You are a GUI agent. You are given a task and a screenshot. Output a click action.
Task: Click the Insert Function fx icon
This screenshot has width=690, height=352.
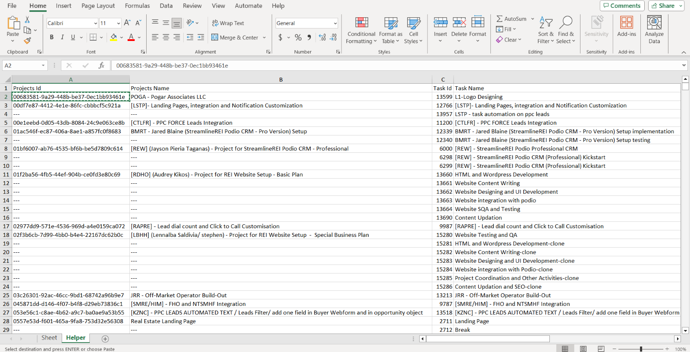coord(101,66)
